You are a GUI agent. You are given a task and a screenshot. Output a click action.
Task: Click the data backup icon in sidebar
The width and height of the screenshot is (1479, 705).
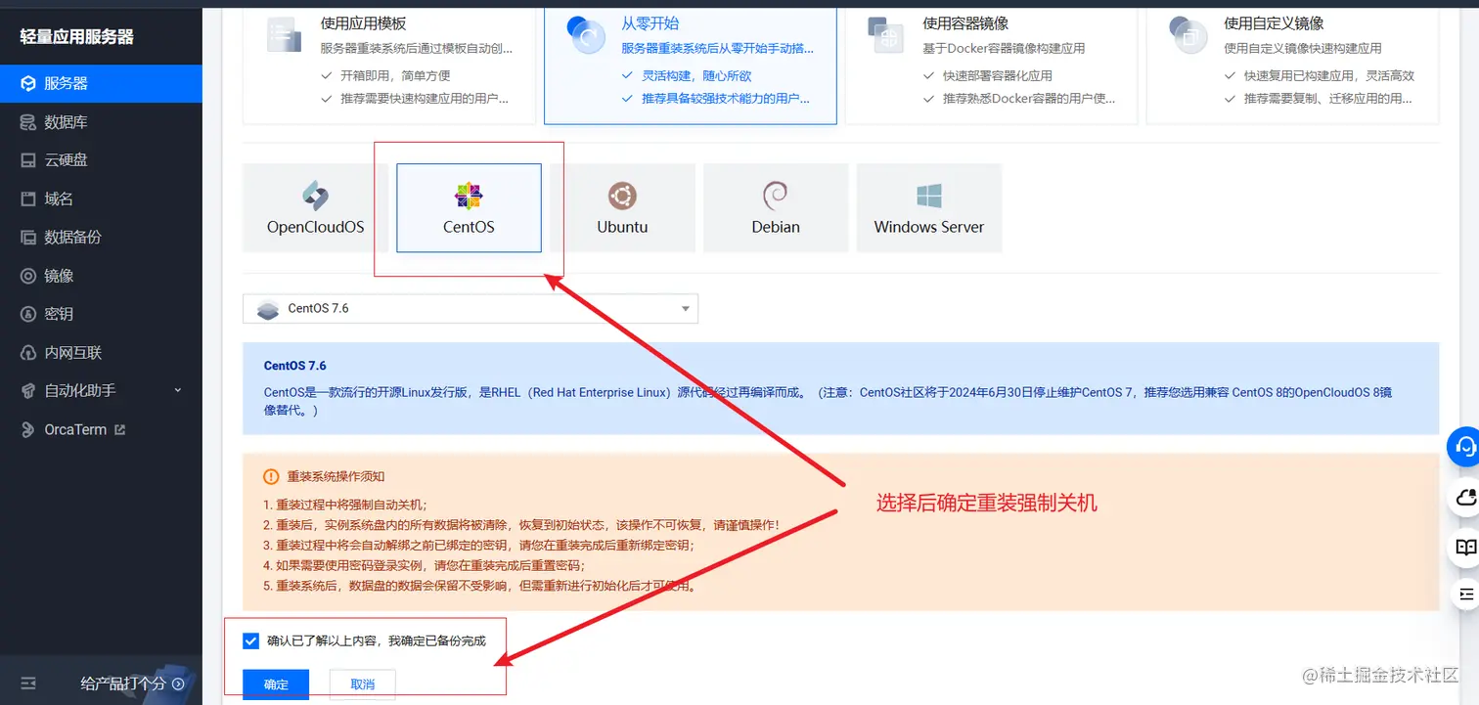[x=28, y=237]
